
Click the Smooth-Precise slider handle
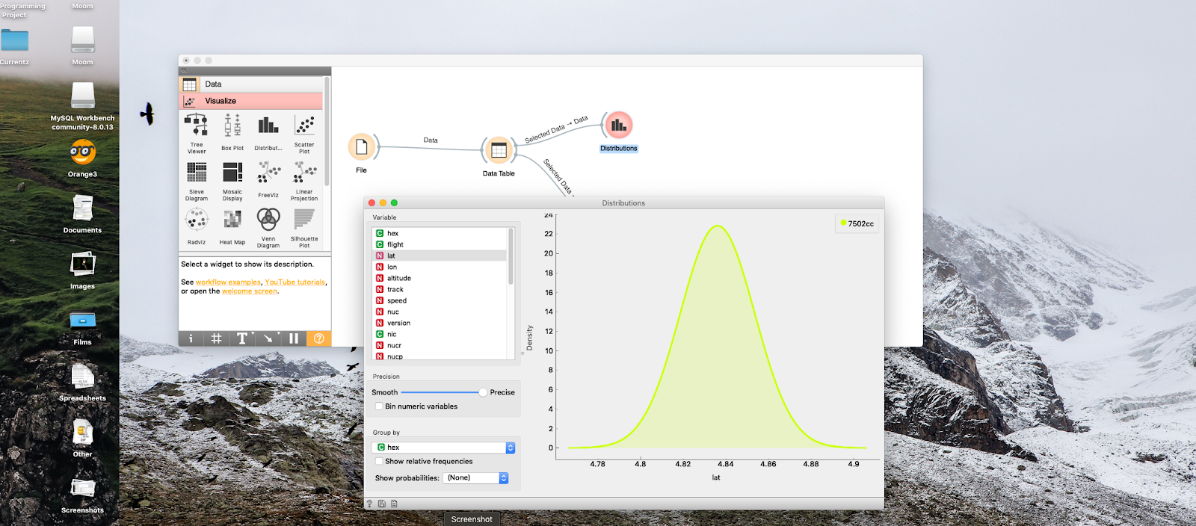[x=483, y=392]
